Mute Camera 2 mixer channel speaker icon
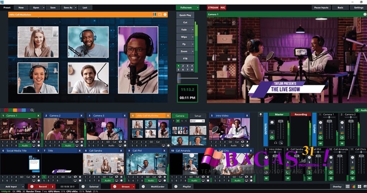The image size is (367, 193). coord(342,137)
